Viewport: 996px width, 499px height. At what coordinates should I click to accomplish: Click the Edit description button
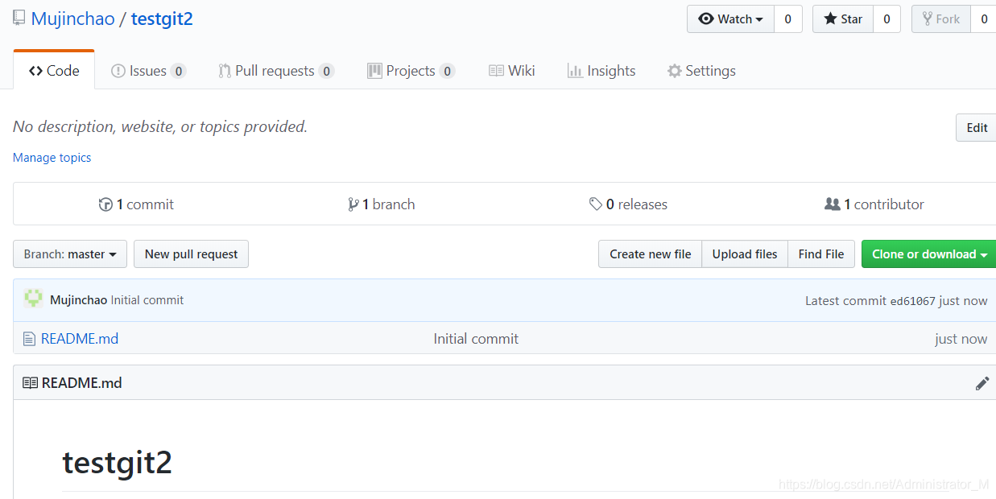(x=976, y=127)
